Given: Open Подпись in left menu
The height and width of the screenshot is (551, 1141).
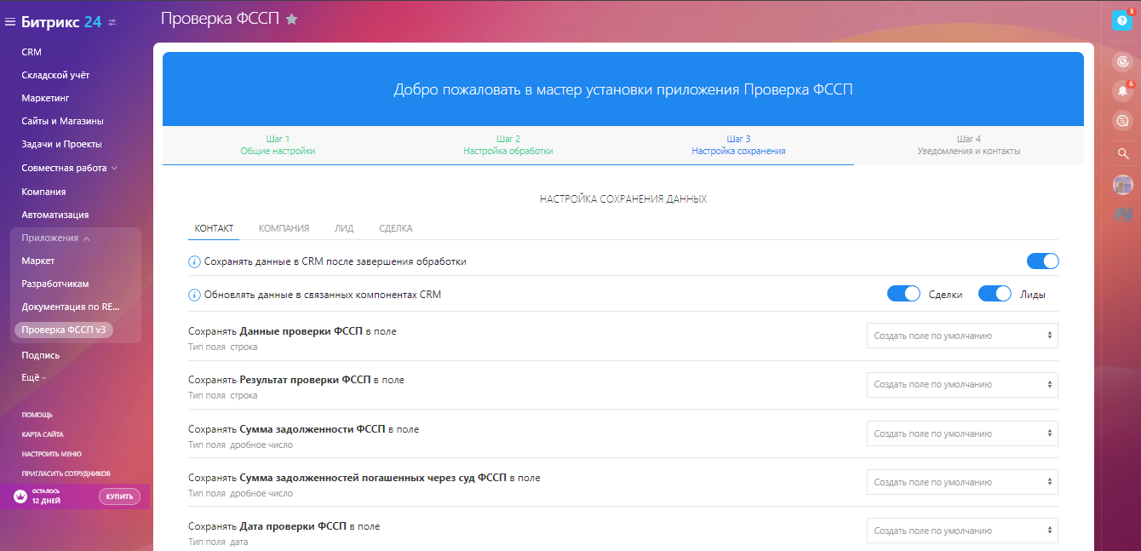Looking at the screenshot, I should click(x=40, y=355).
